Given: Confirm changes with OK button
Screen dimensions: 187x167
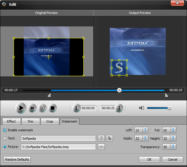Looking at the screenshot, I should tap(149, 159).
